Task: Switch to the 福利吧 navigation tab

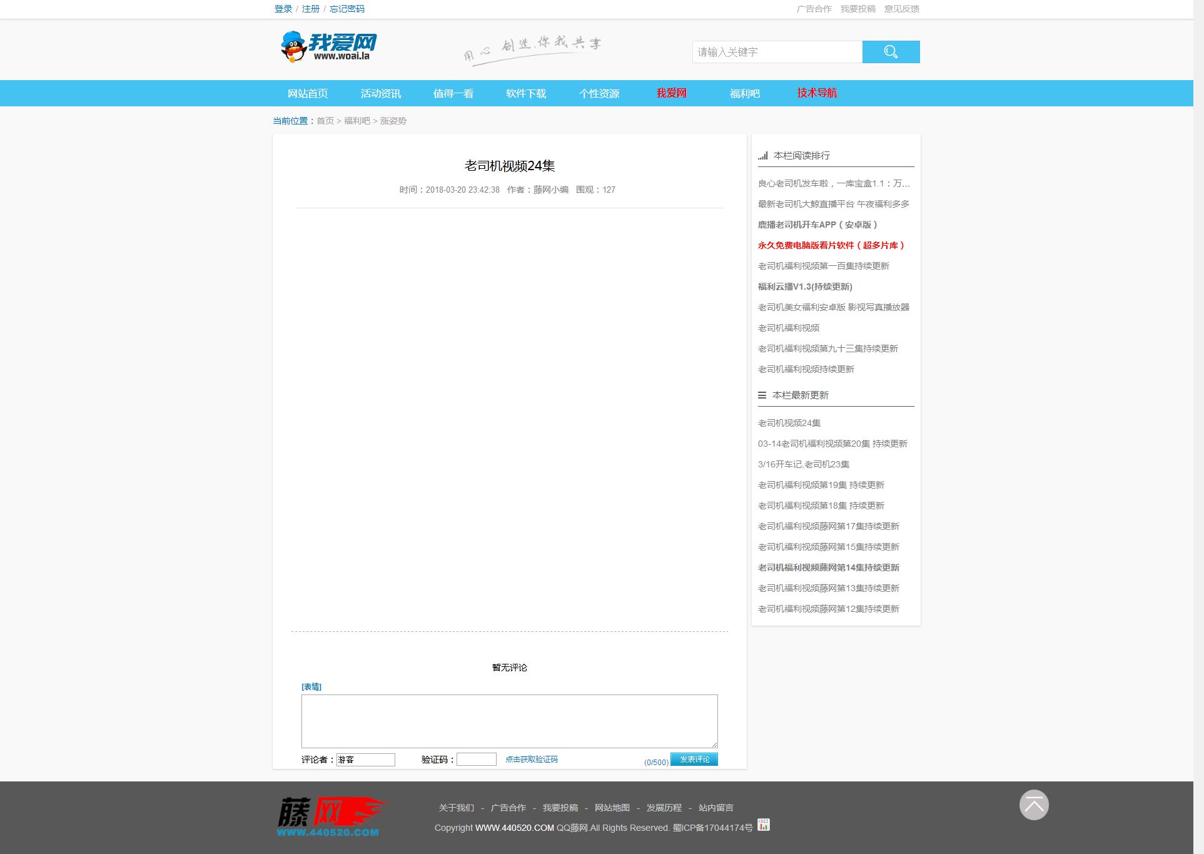Action: click(745, 93)
